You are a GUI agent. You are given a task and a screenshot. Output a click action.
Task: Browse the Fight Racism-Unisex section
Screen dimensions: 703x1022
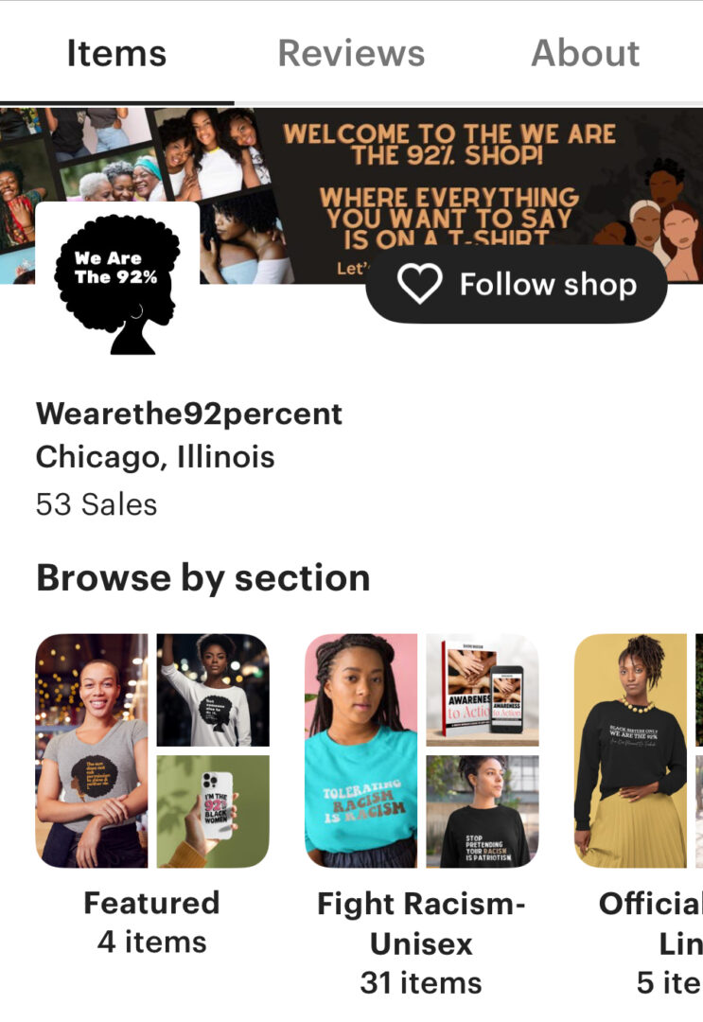[421, 924]
